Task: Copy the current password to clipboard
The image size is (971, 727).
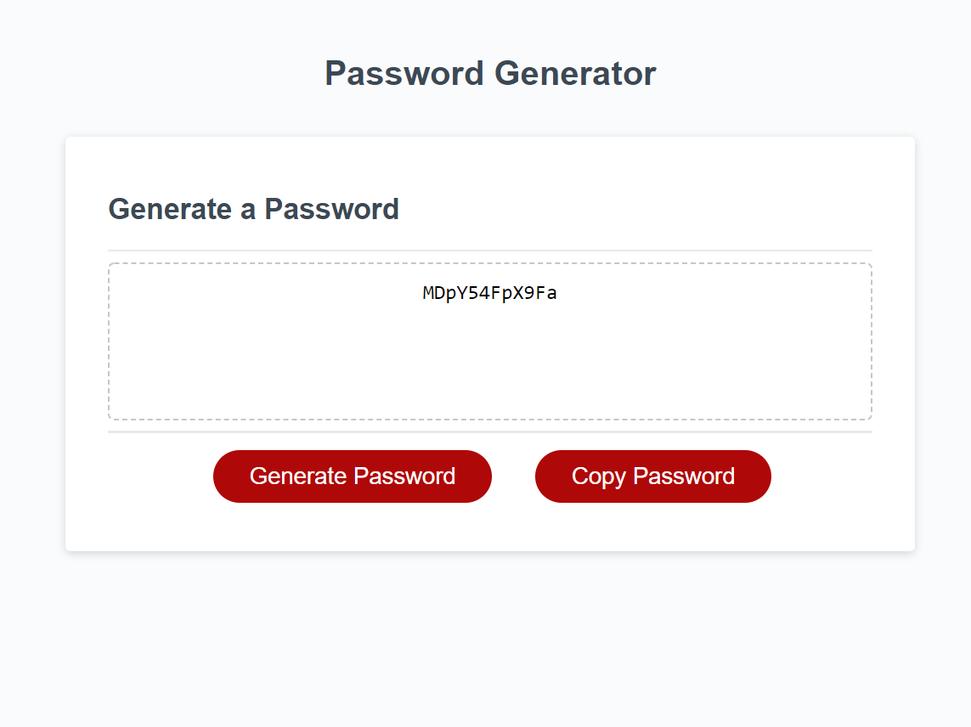Action: [652, 476]
